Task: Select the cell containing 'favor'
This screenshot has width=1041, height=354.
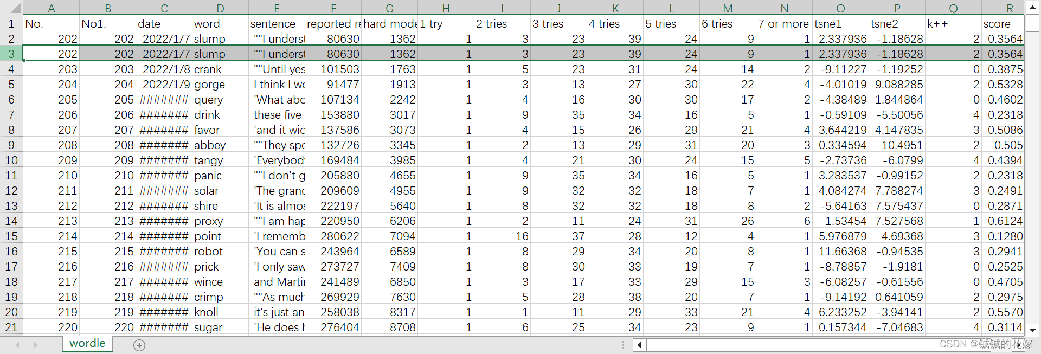Action: pos(221,130)
